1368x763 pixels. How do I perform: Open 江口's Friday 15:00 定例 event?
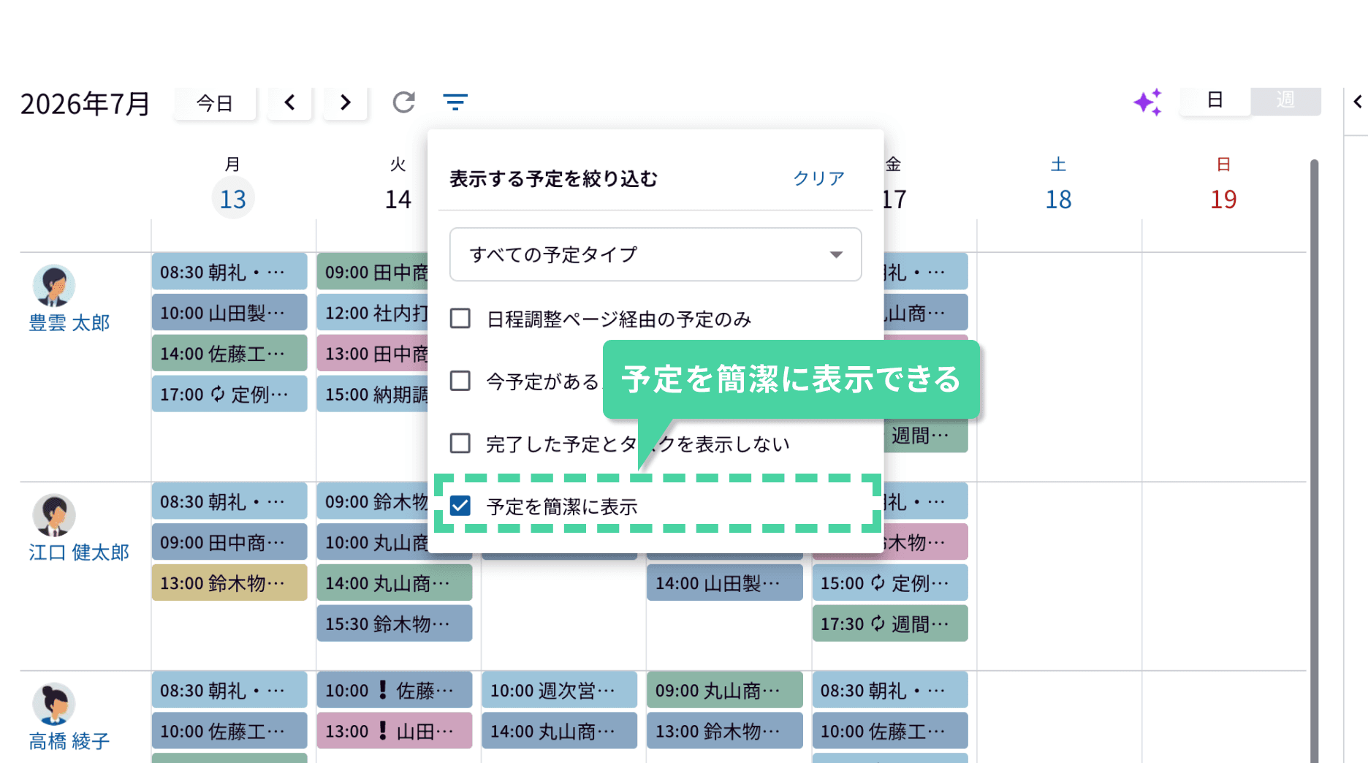890,583
